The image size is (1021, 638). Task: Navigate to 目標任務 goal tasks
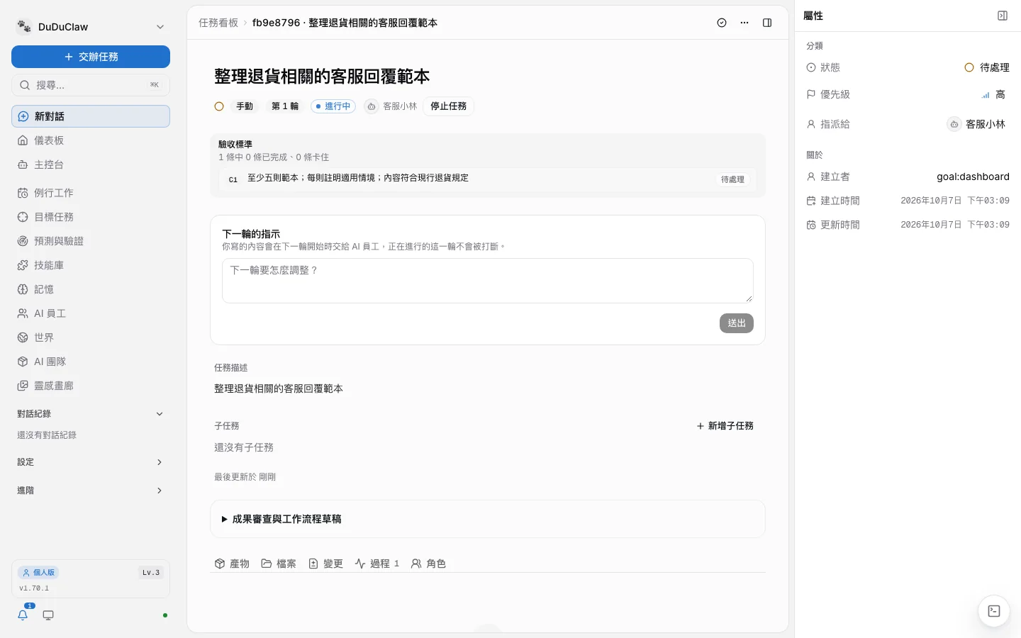point(91,217)
